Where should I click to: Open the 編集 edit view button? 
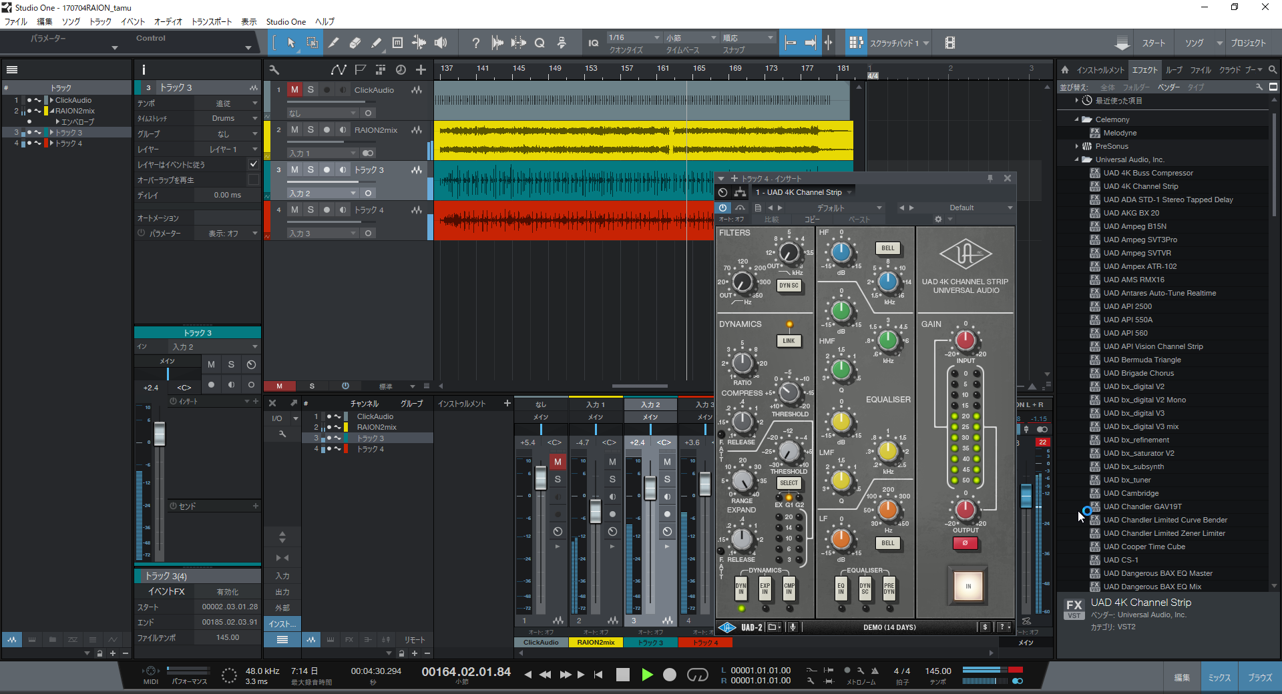(1182, 677)
